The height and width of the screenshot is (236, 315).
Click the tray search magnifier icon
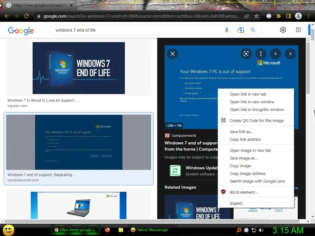point(239,230)
